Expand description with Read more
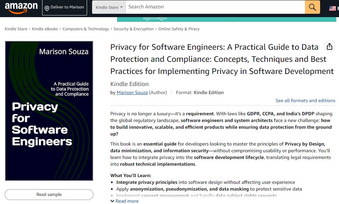 point(124,201)
